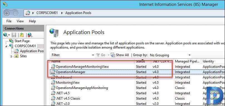Open the View menu
This screenshot has height=106, width=225.
(x=20, y=21)
